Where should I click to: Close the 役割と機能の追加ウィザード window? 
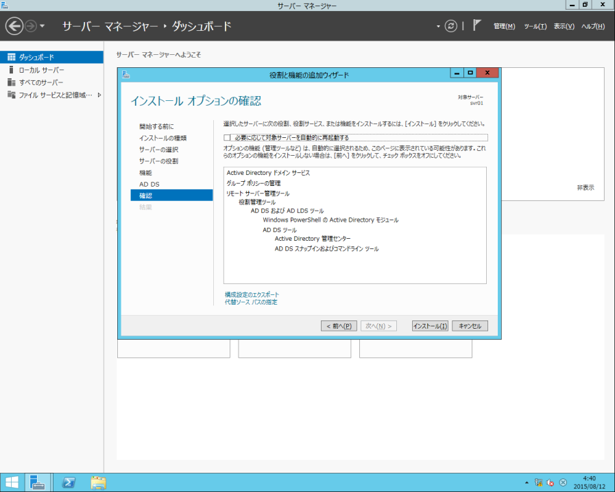click(x=487, y=73)
